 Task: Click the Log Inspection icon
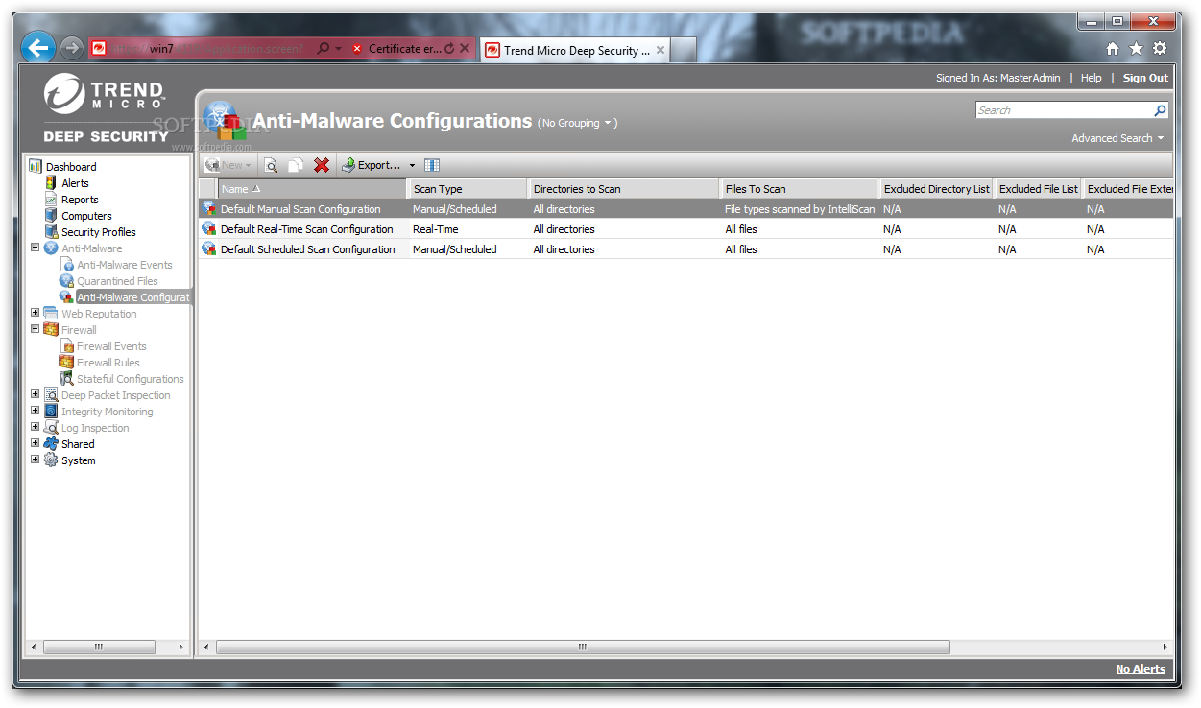51,427
